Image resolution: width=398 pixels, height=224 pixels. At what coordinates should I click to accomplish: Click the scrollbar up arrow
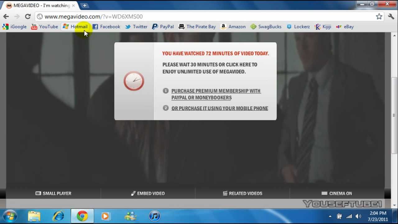click(x=394, y=36)
